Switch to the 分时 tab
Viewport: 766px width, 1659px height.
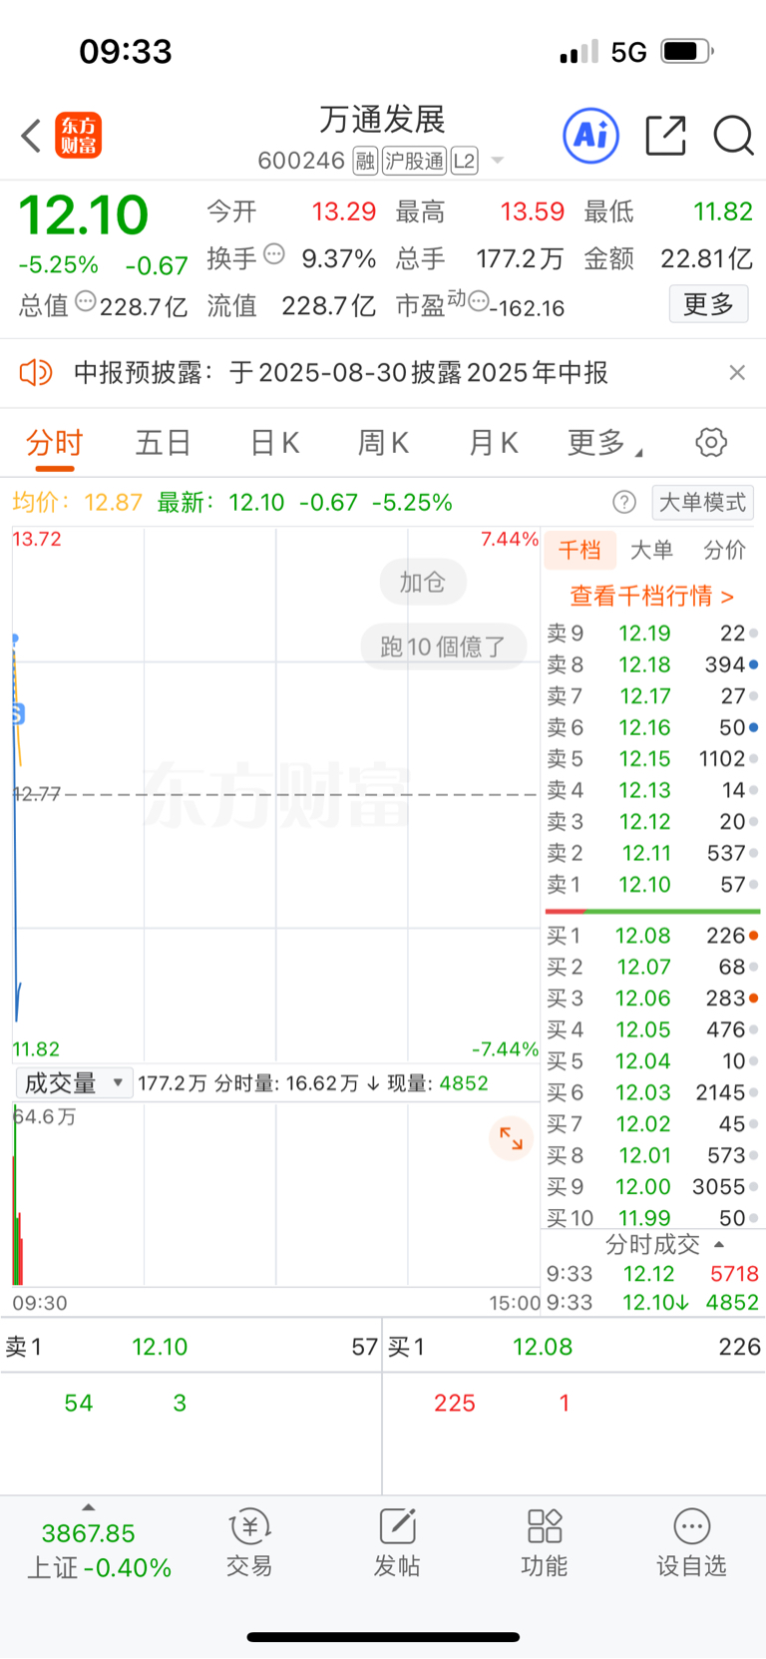(54, 442)
